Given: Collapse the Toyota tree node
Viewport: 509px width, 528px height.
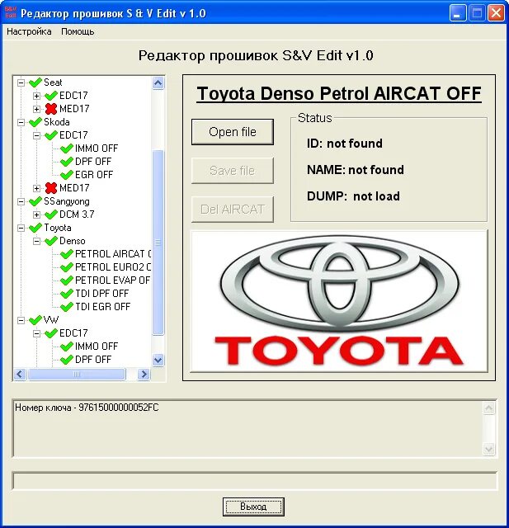Looking at the screenshot, I should click(x=21, y=228).
